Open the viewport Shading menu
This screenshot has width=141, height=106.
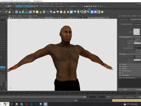14,16
